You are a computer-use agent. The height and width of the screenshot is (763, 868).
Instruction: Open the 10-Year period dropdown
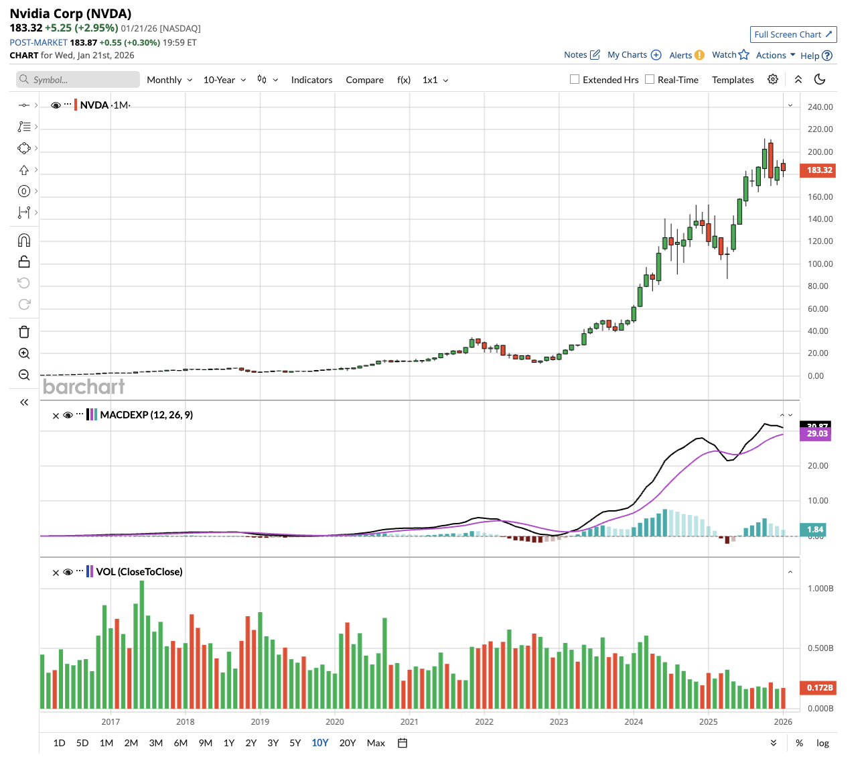pyautogui.click(x=224, y=80)
